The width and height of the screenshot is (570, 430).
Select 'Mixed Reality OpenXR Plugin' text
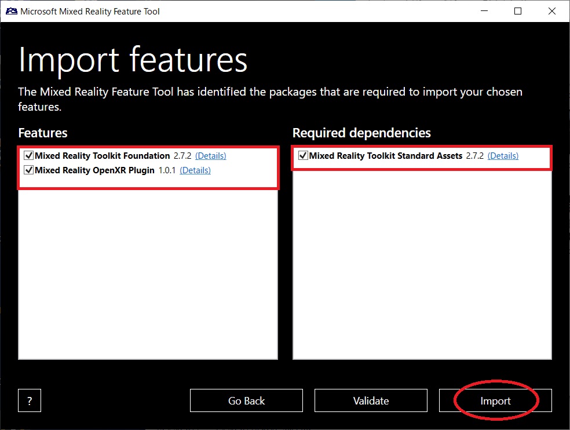pyautogui.click(x=94, y=170)
